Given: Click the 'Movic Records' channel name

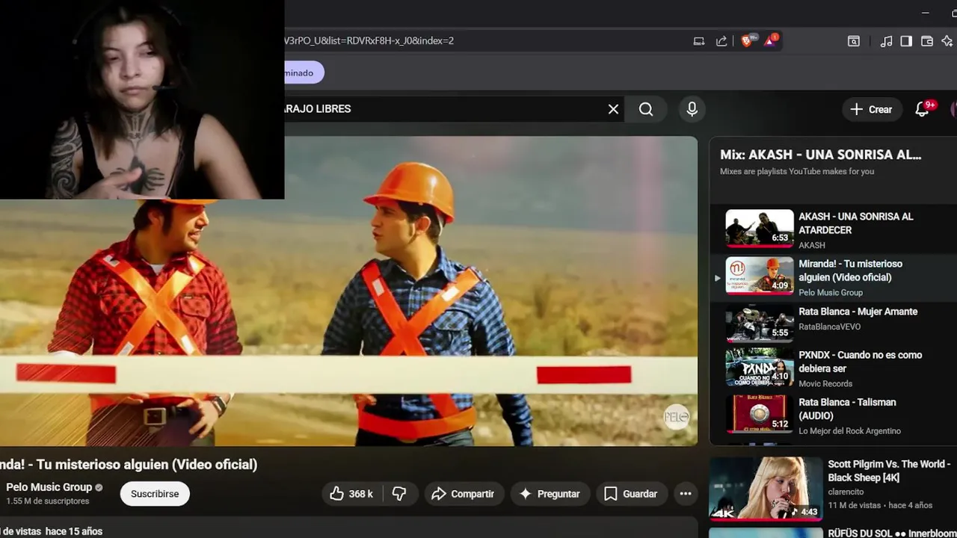Looking at the screenshot, I should pos(825,383).
